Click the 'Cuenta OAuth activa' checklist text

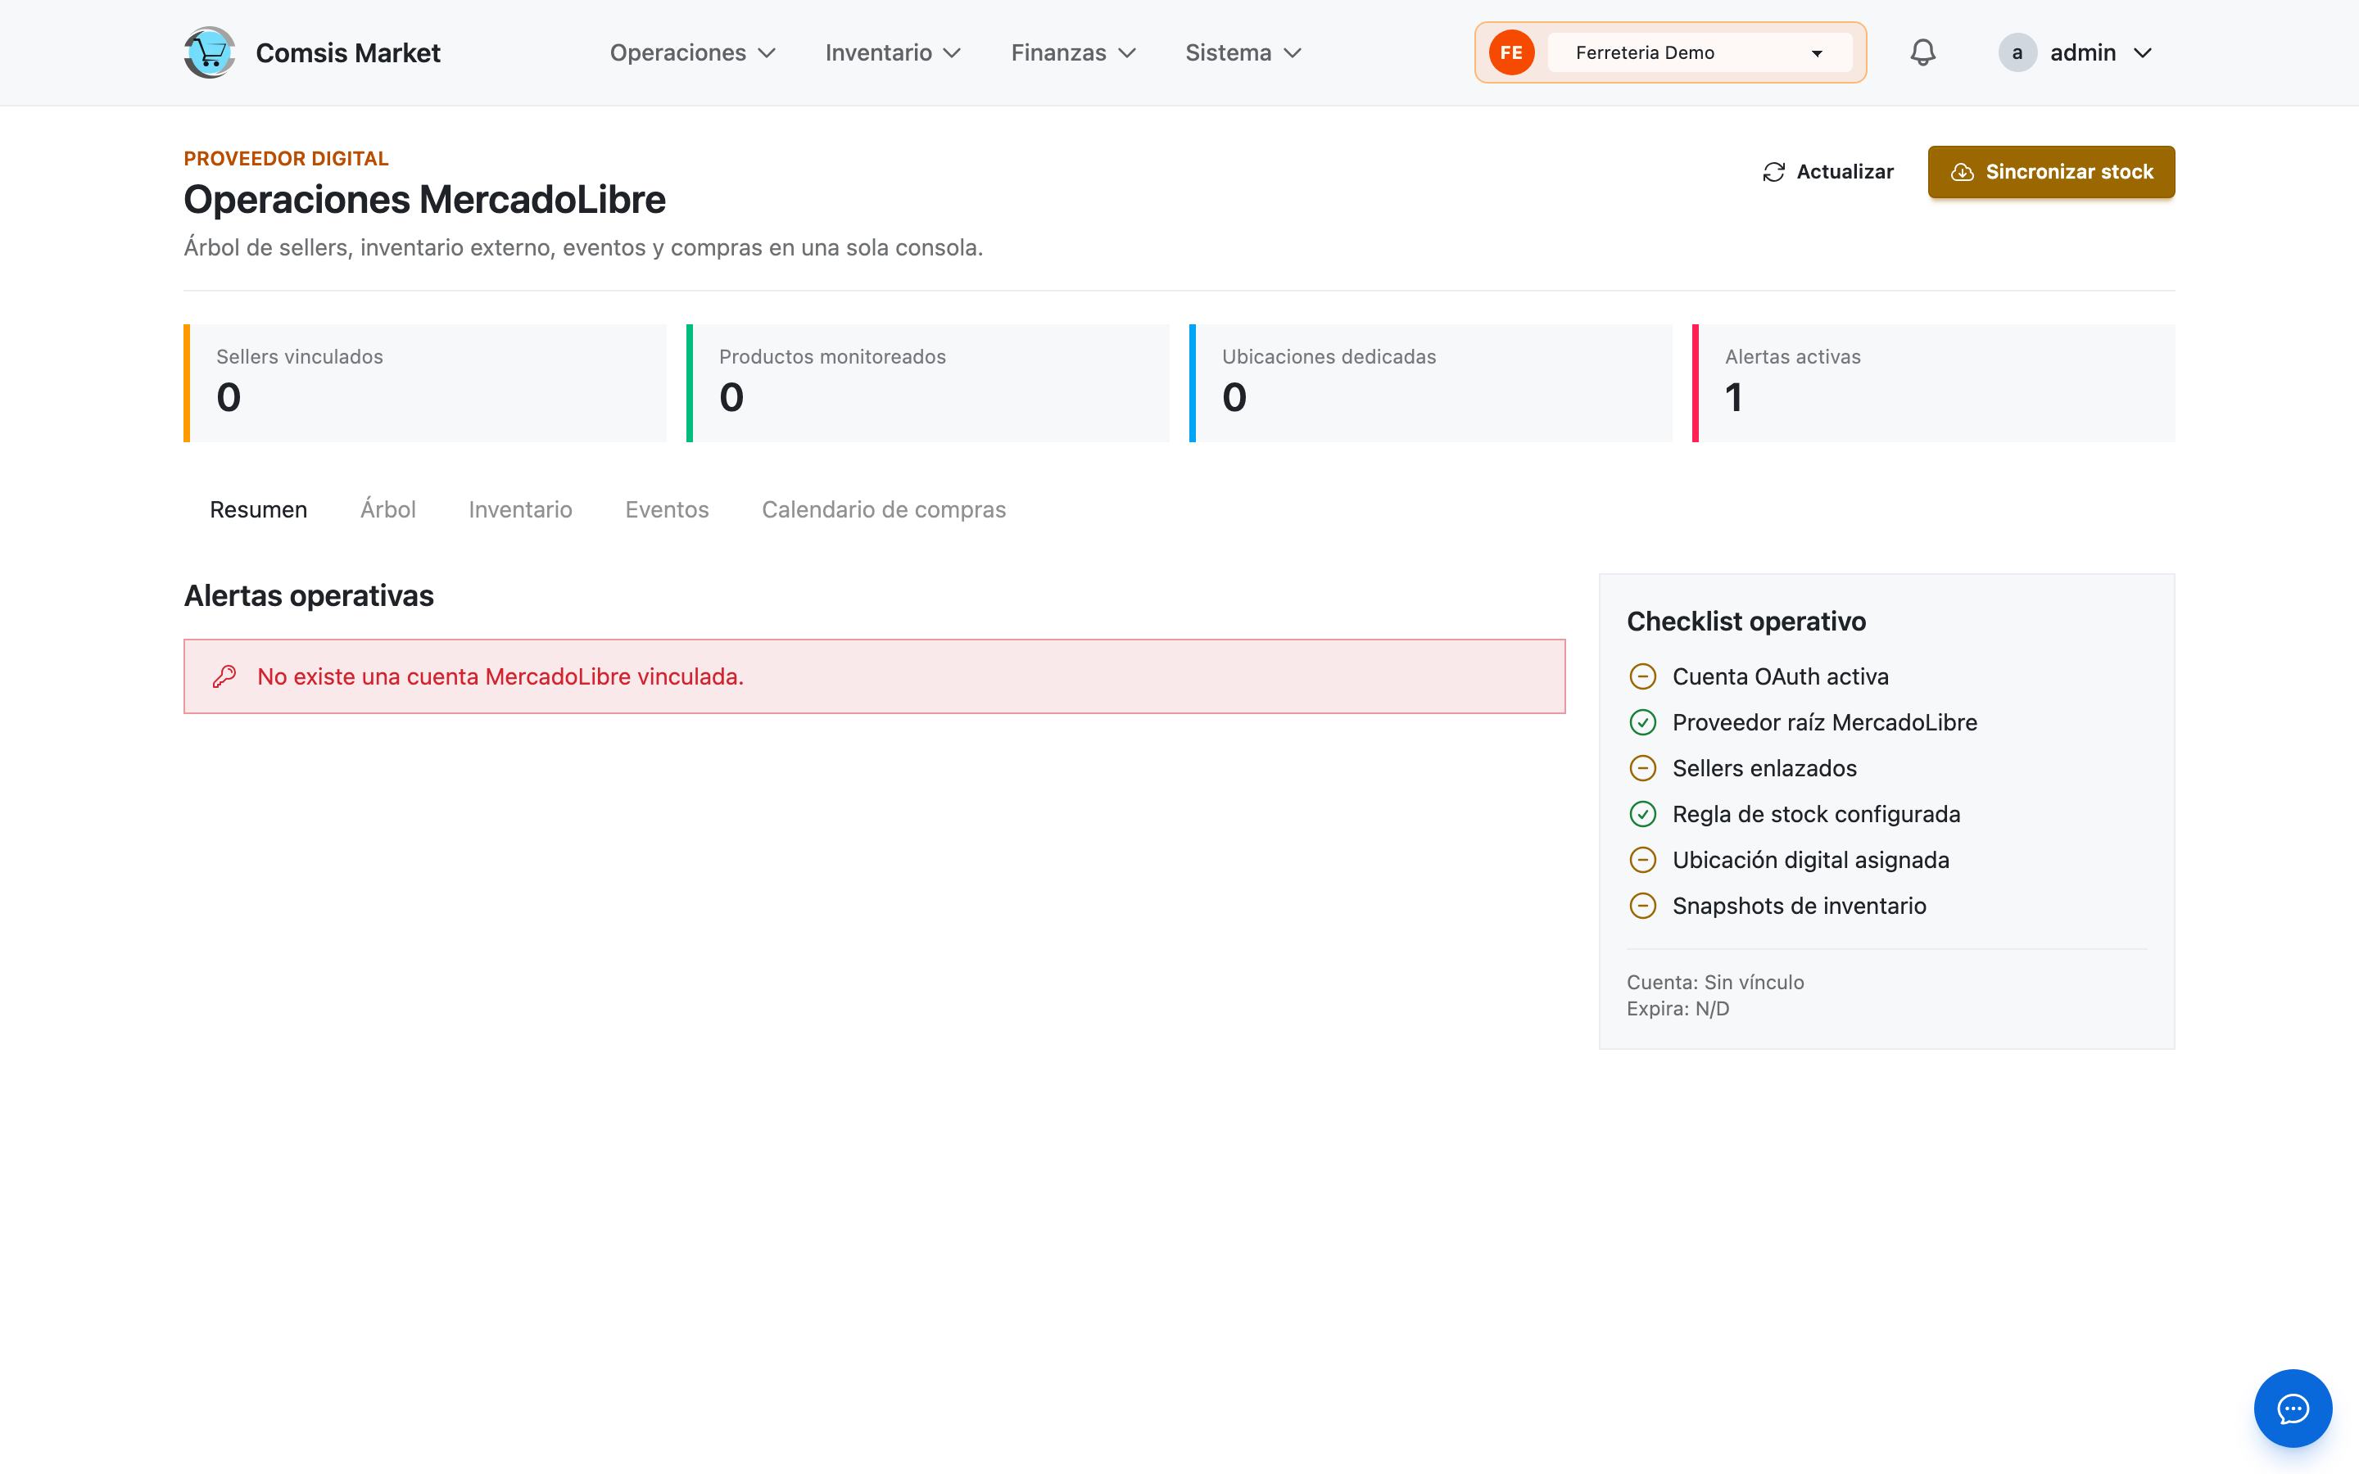point(1780,676)
